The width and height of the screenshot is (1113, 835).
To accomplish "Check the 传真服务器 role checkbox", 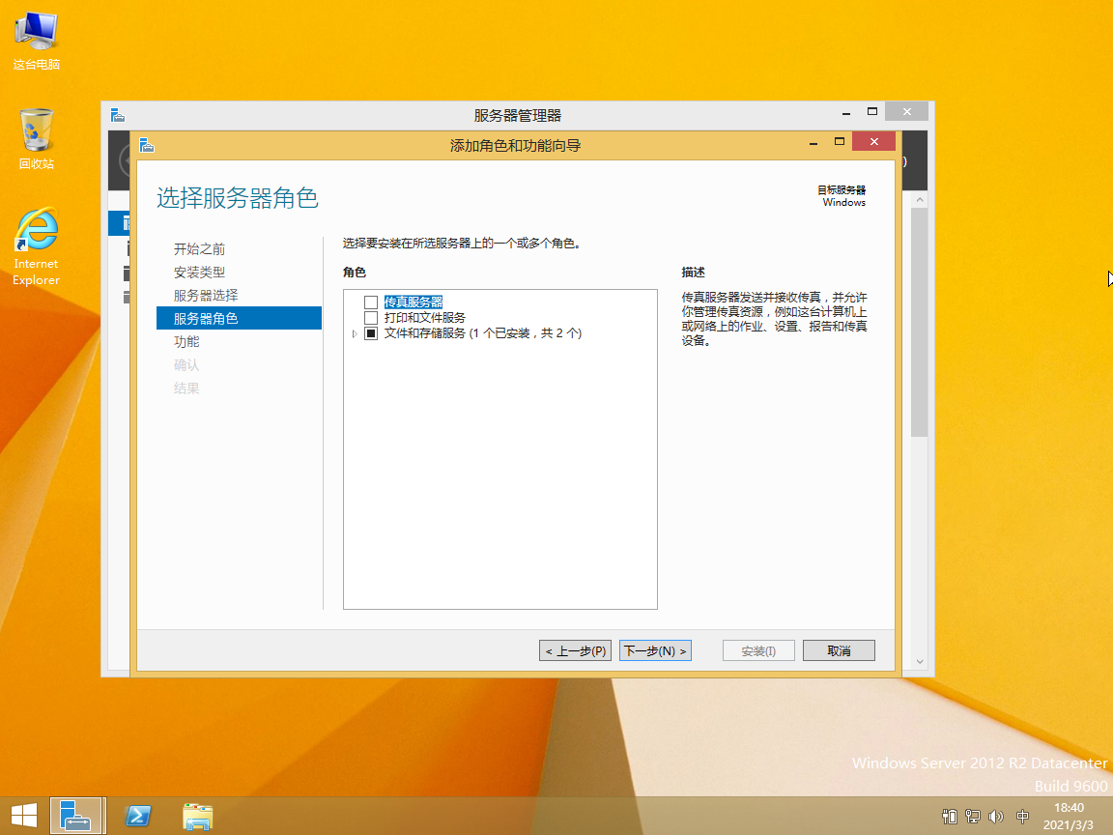I will click(x=371, y=302).
